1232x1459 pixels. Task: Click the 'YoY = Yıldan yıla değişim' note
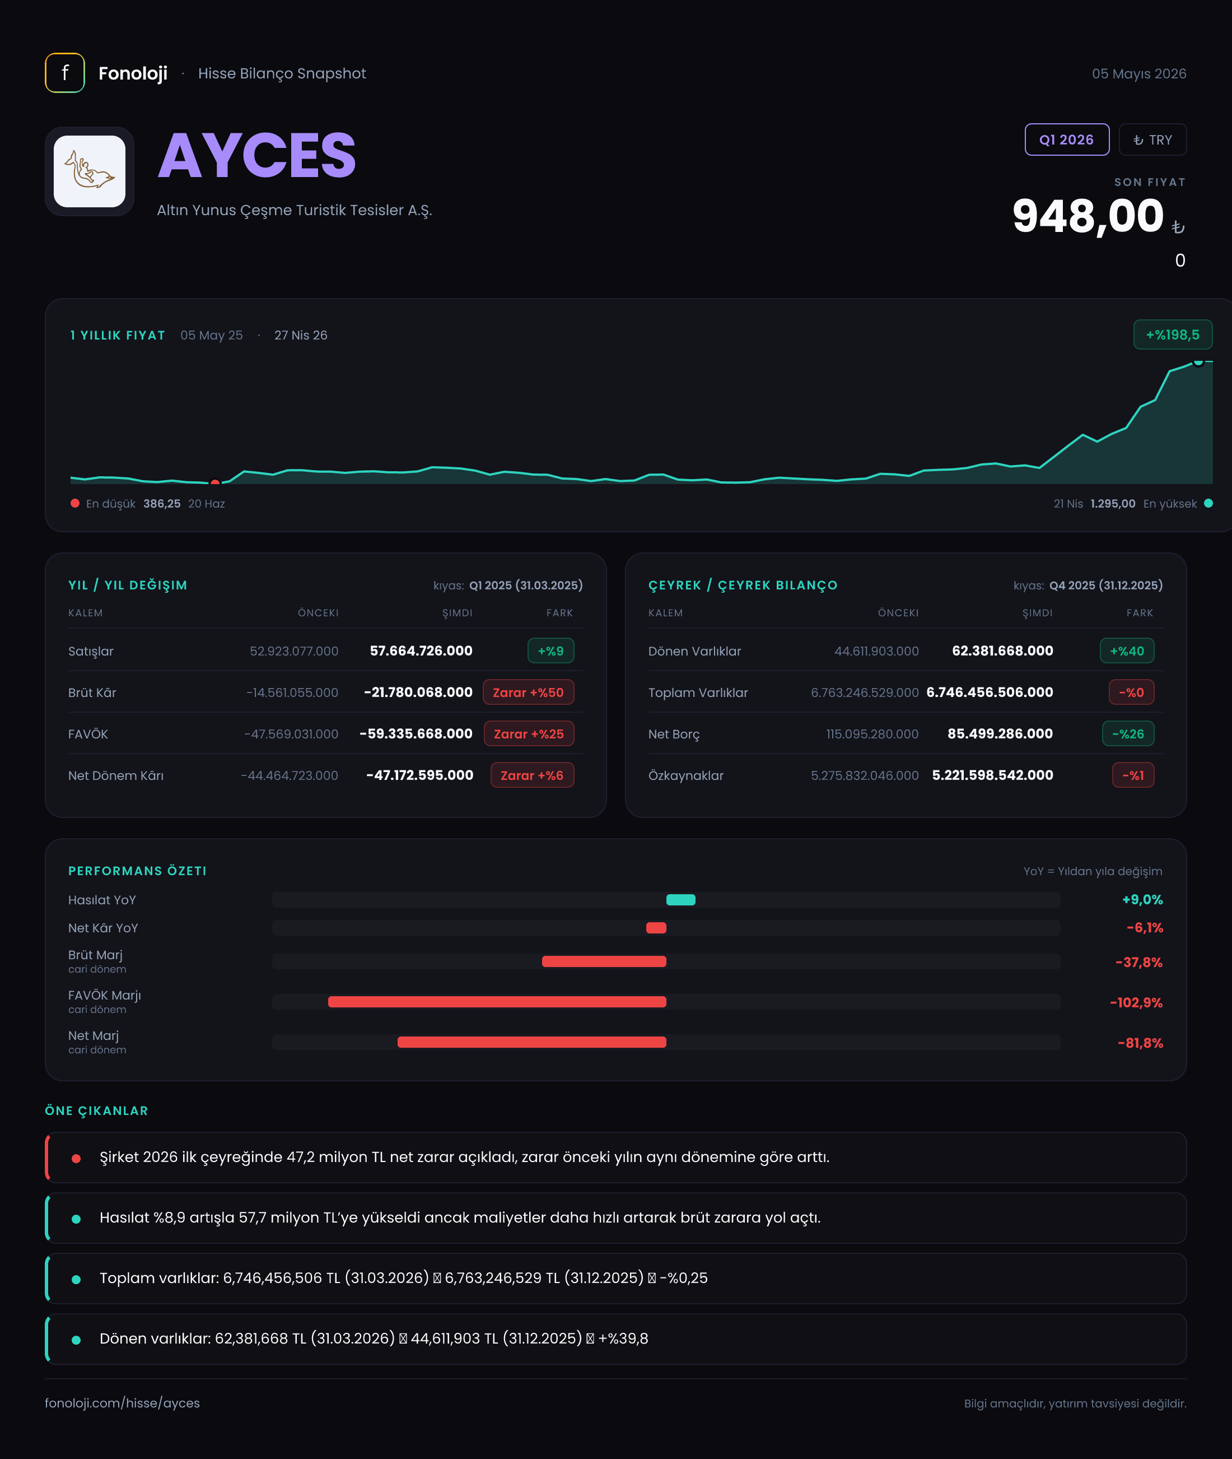(1093, 871)
